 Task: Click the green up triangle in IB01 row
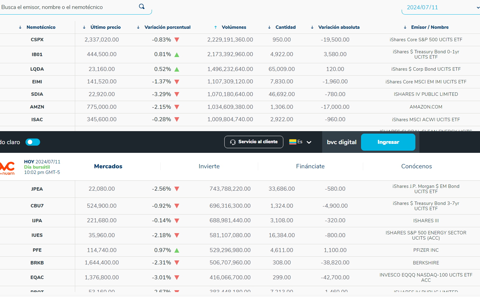177,55
